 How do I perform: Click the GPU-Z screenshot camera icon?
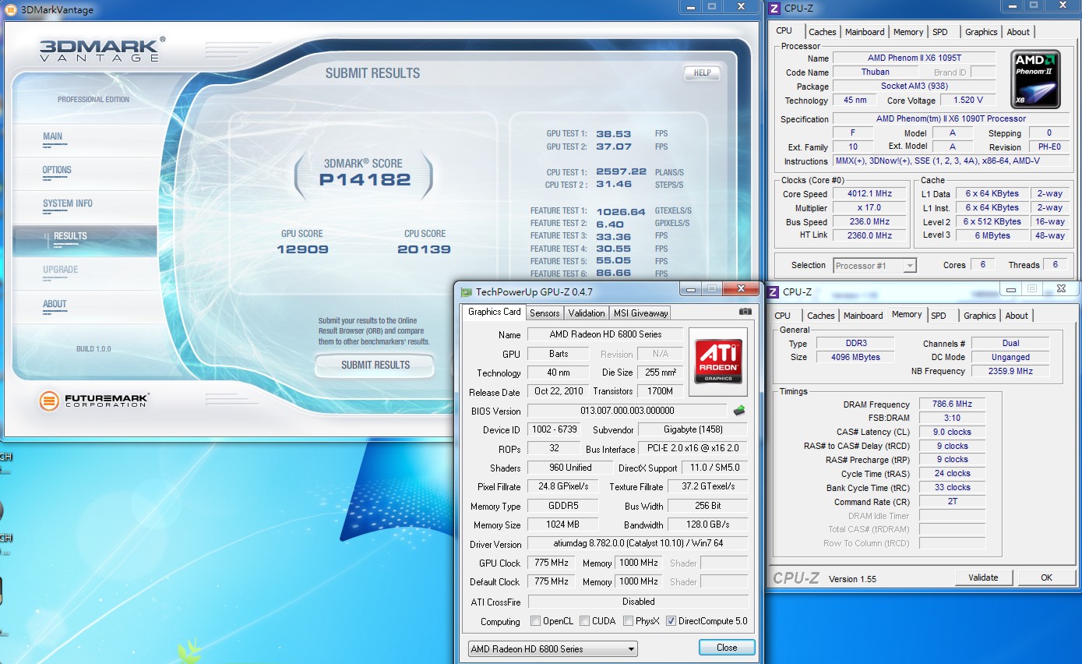(745, 312)
